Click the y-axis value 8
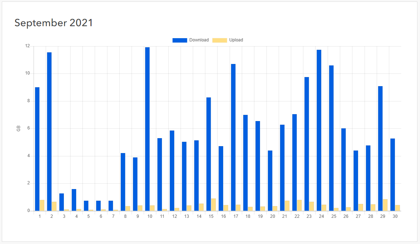420x244 pixels. 28,101
